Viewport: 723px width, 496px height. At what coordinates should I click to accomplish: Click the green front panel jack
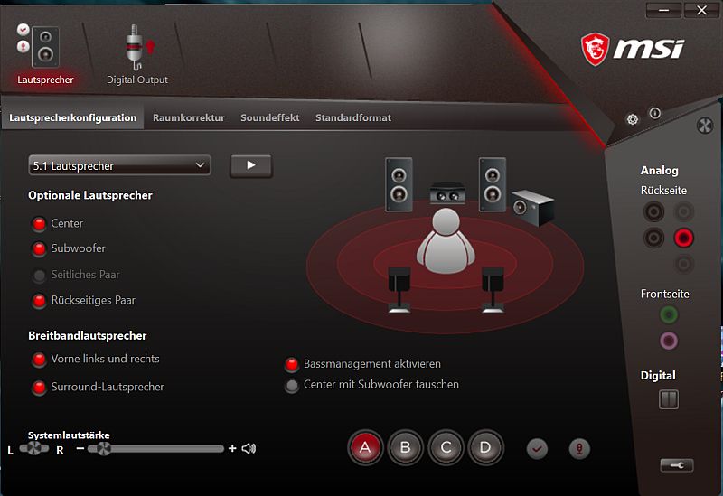pos(669,314)
